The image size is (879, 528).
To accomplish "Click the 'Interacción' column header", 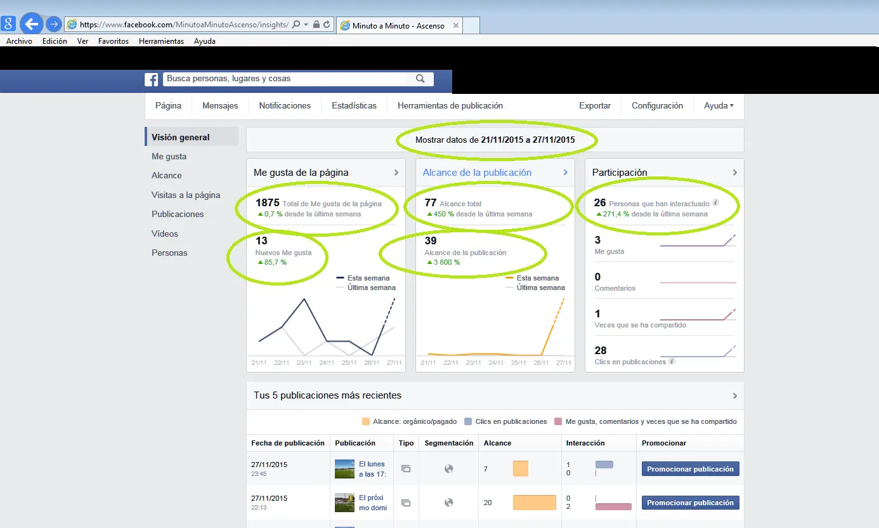I will (x=585, y=443).
